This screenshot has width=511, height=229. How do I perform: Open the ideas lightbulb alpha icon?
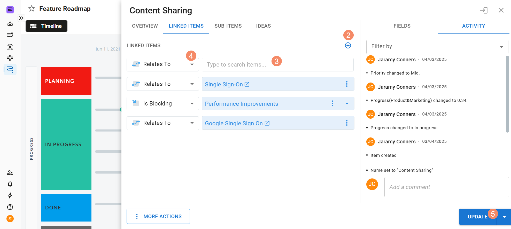click(x=10, y=46)
